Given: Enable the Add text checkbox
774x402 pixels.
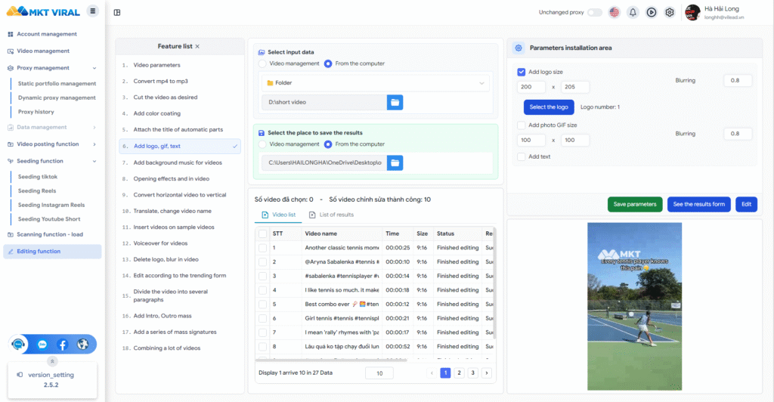Looking at the screenshot, I should click(x=522, y=156).
